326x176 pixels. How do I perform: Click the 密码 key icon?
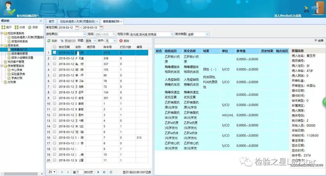(x=306, y=8)
